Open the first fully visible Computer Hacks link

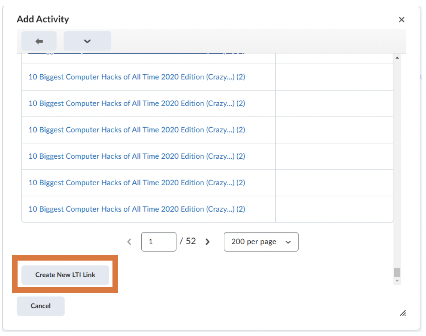point(137,77)
